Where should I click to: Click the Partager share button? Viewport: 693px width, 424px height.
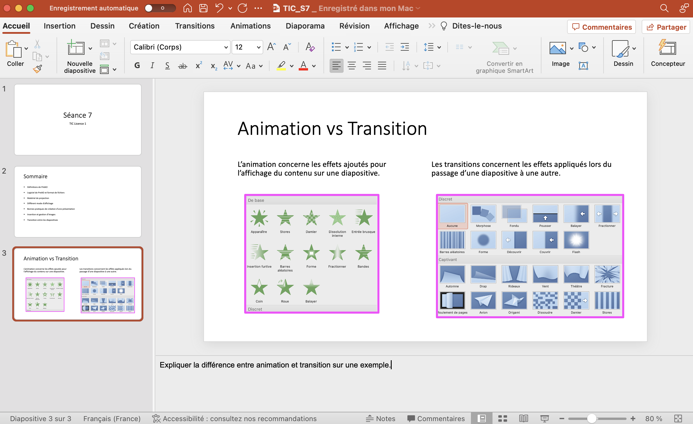(x=666, y=27)
